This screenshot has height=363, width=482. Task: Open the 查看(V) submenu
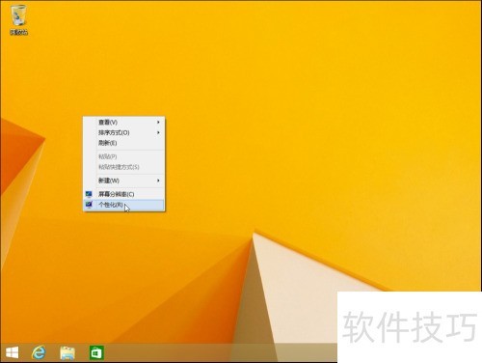click(x=124, y=123)
